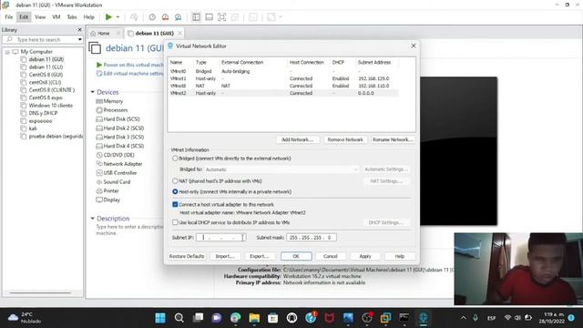The image size is (583, 328).
Task: Click the console view toolbar icon
Action: (253, 17)
